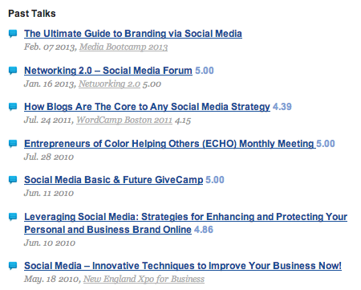This screenshot has width=361, height=290.
Task: Click speech bubble icon beside How Blogs talk
Action: click(x=13, y=107)
